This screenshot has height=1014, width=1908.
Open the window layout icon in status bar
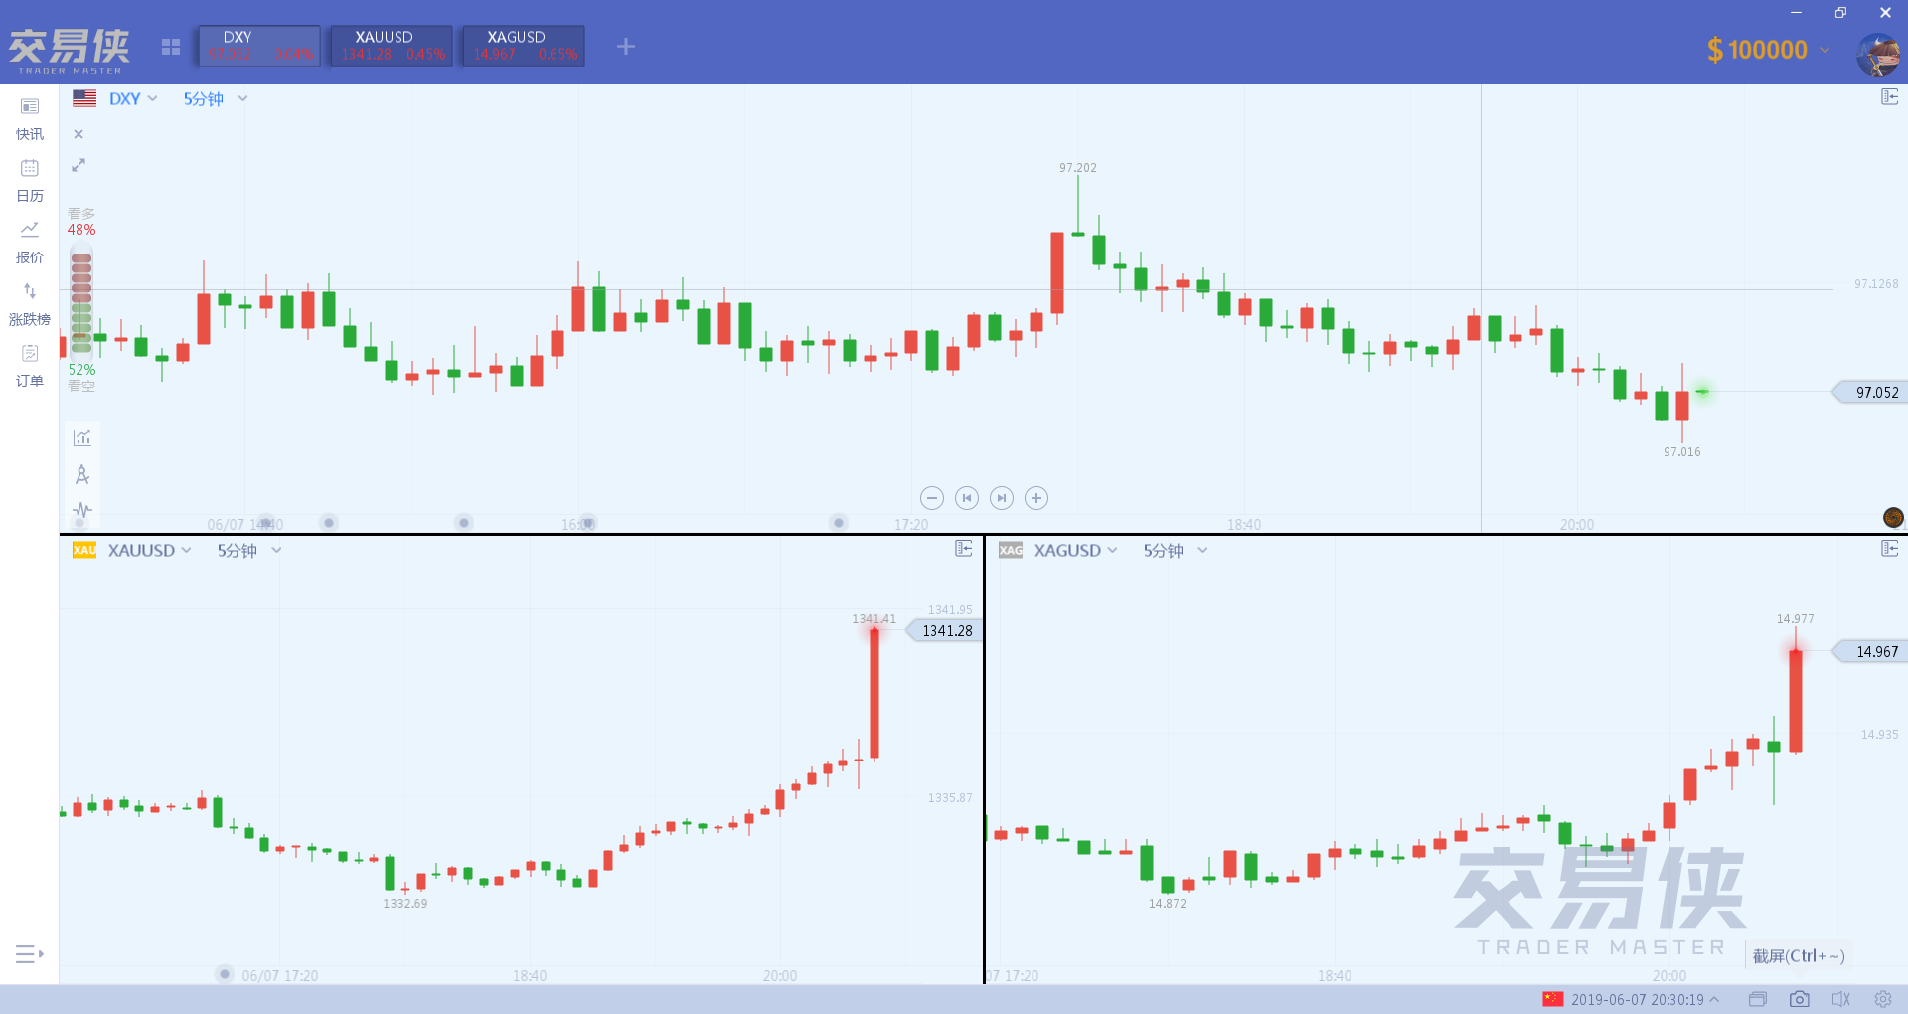1758,999
